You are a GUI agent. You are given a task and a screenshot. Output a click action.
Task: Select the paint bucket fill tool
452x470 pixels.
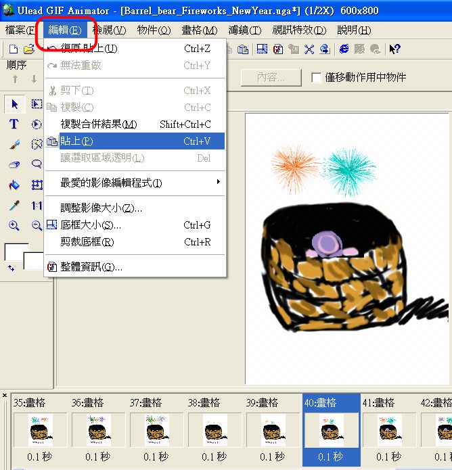[14, 185]
